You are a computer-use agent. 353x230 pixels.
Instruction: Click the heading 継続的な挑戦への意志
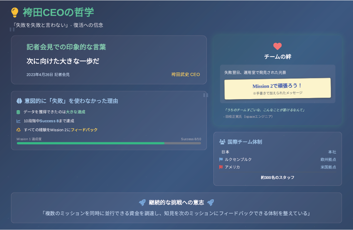[176, 202]
